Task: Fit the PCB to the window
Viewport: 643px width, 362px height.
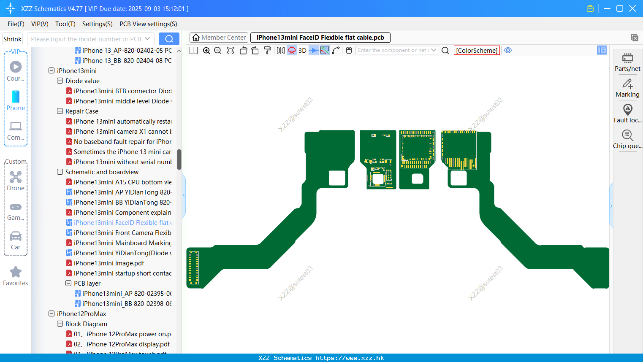Action: pyautogui.click(x=231, y=50)
